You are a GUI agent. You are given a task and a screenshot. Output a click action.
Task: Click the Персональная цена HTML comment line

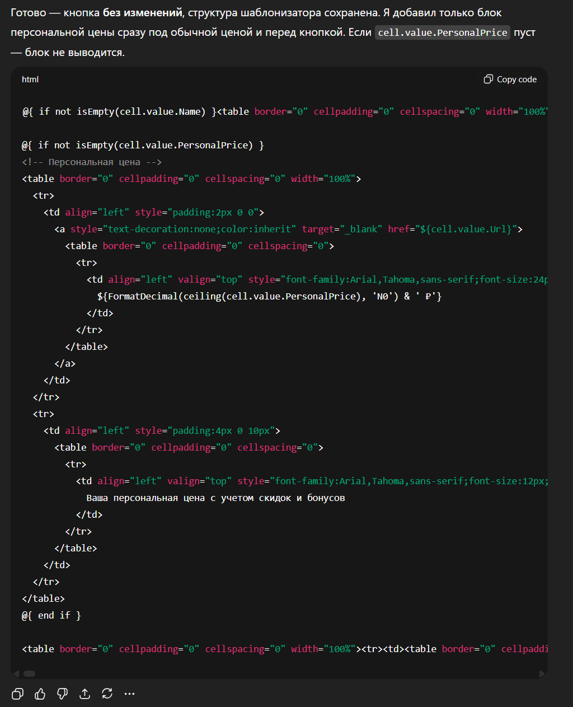click(92, 162)
